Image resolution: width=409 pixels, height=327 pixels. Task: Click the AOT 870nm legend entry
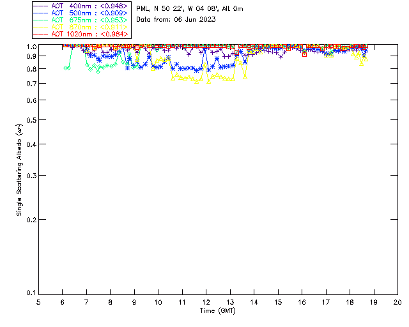pos(81,27)
